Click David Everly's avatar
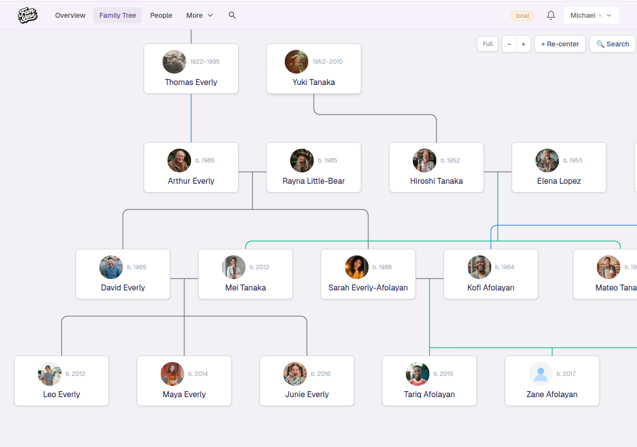 pos(111,267)
